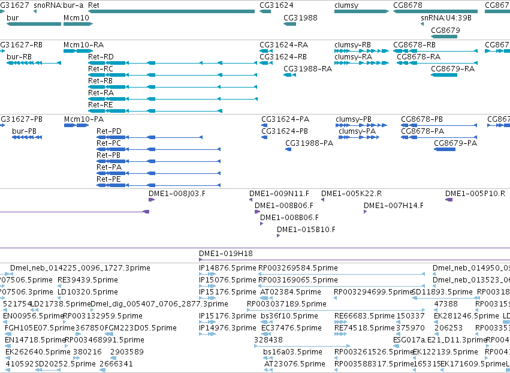Image resolution: width=510 pixels, height=373 pixels.
Task: Open transcript label 'Ret-RA'
Action: click(x=101, y=92)
